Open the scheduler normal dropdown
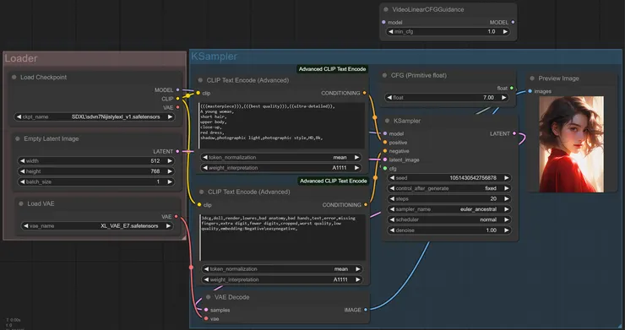The image size is (625, 330). tap(449, 219)
